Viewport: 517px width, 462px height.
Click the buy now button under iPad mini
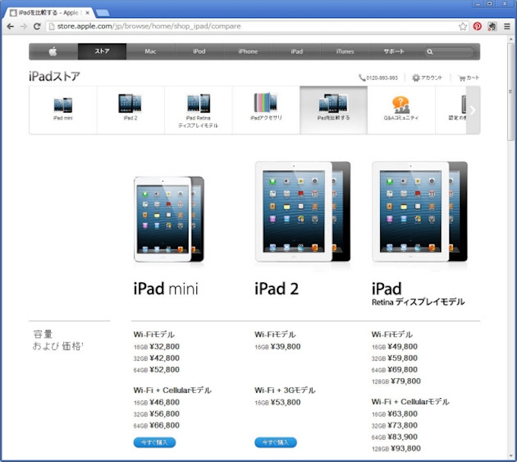coord(154,442)
